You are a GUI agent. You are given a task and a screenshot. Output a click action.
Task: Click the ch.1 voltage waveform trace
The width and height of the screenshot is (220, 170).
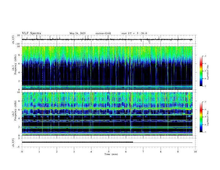(107, 39)
